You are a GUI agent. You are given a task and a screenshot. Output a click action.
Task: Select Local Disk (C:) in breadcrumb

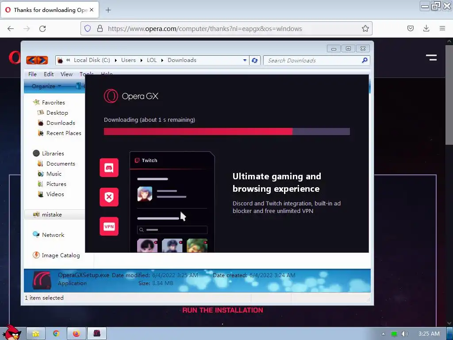92,60
